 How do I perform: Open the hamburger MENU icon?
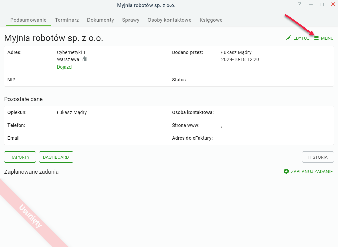point(316,38)
